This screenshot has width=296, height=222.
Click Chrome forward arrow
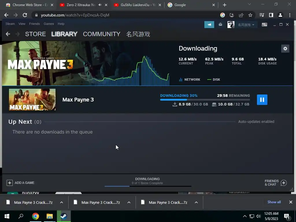pyautogui.click(x=16, y=15)
